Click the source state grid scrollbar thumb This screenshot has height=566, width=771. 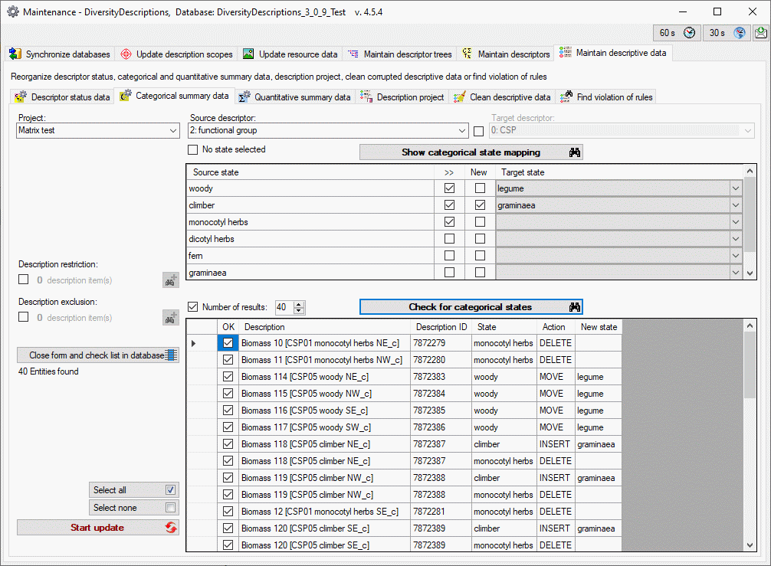tap(750, 214)
